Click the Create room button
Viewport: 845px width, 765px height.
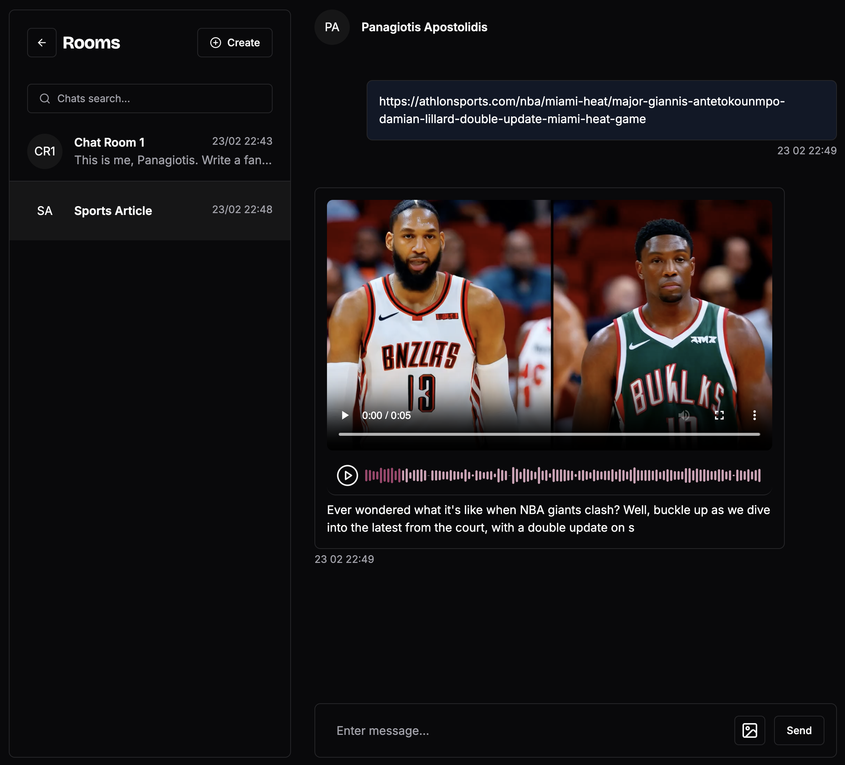click(x=235, y=43)
